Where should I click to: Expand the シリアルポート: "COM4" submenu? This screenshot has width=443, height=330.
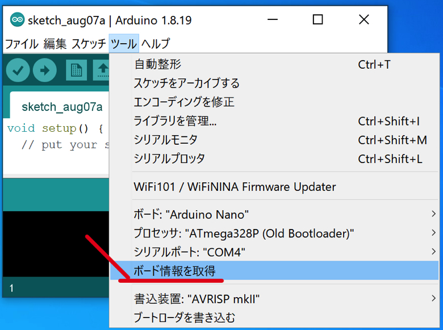coord(274,252)
